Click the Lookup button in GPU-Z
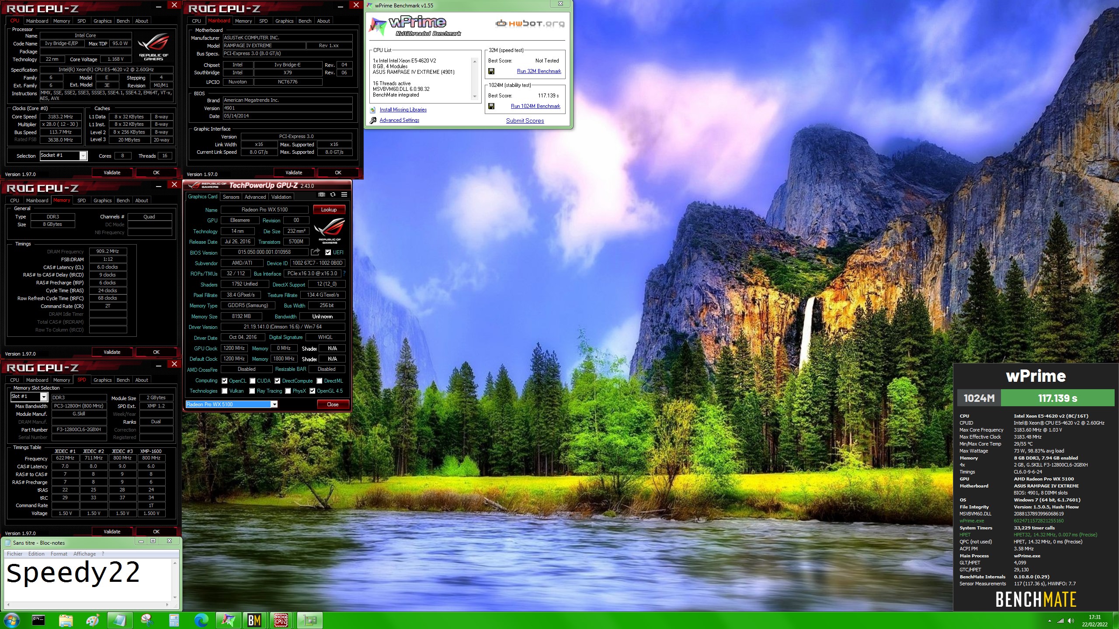Image resolution: width=1119 pixels, height=629 pixels. 329,210
